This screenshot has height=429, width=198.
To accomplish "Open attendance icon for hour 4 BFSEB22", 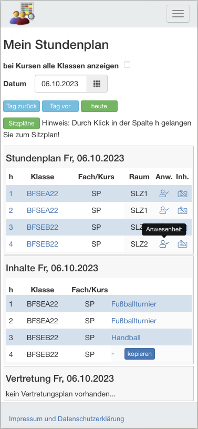I will point(164,244).
